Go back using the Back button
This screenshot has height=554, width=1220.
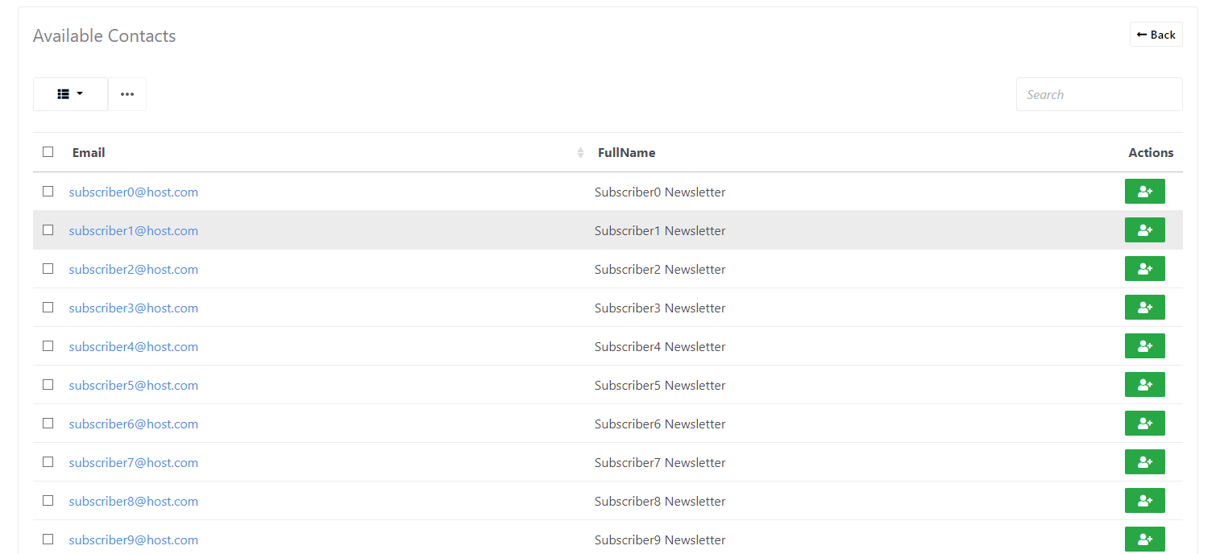coord(1156,35)
